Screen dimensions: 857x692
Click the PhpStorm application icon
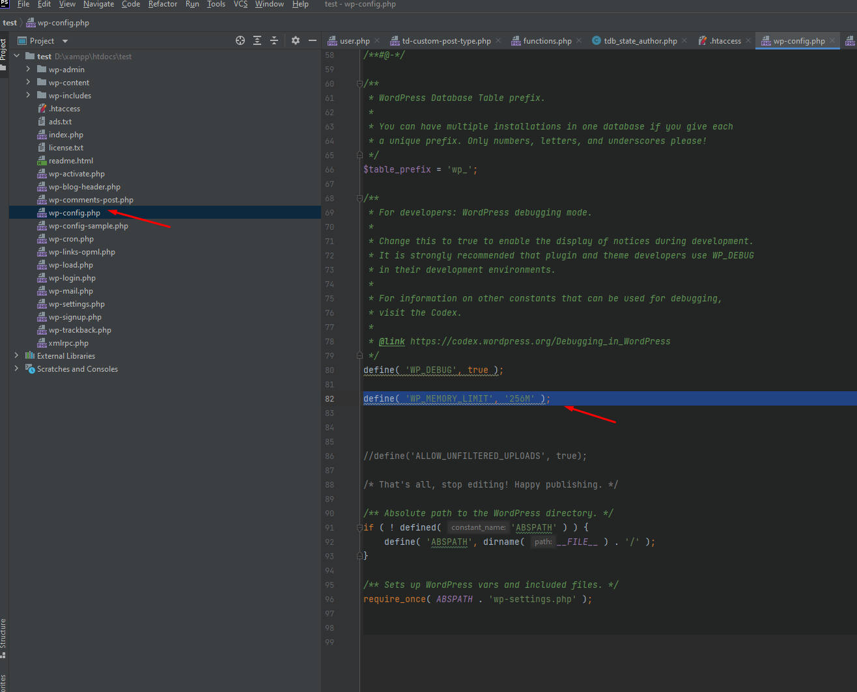5,4
